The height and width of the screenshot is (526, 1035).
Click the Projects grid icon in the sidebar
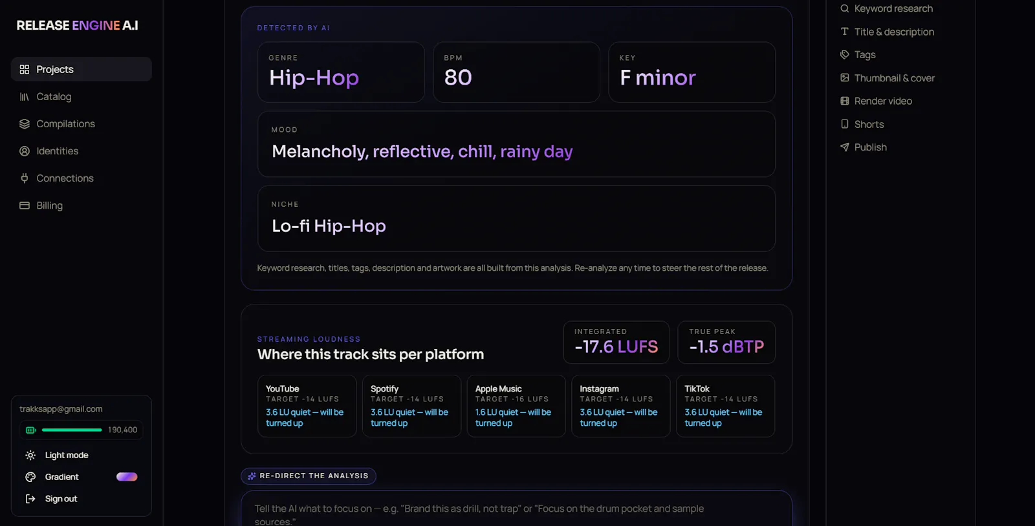click(25, 69)
